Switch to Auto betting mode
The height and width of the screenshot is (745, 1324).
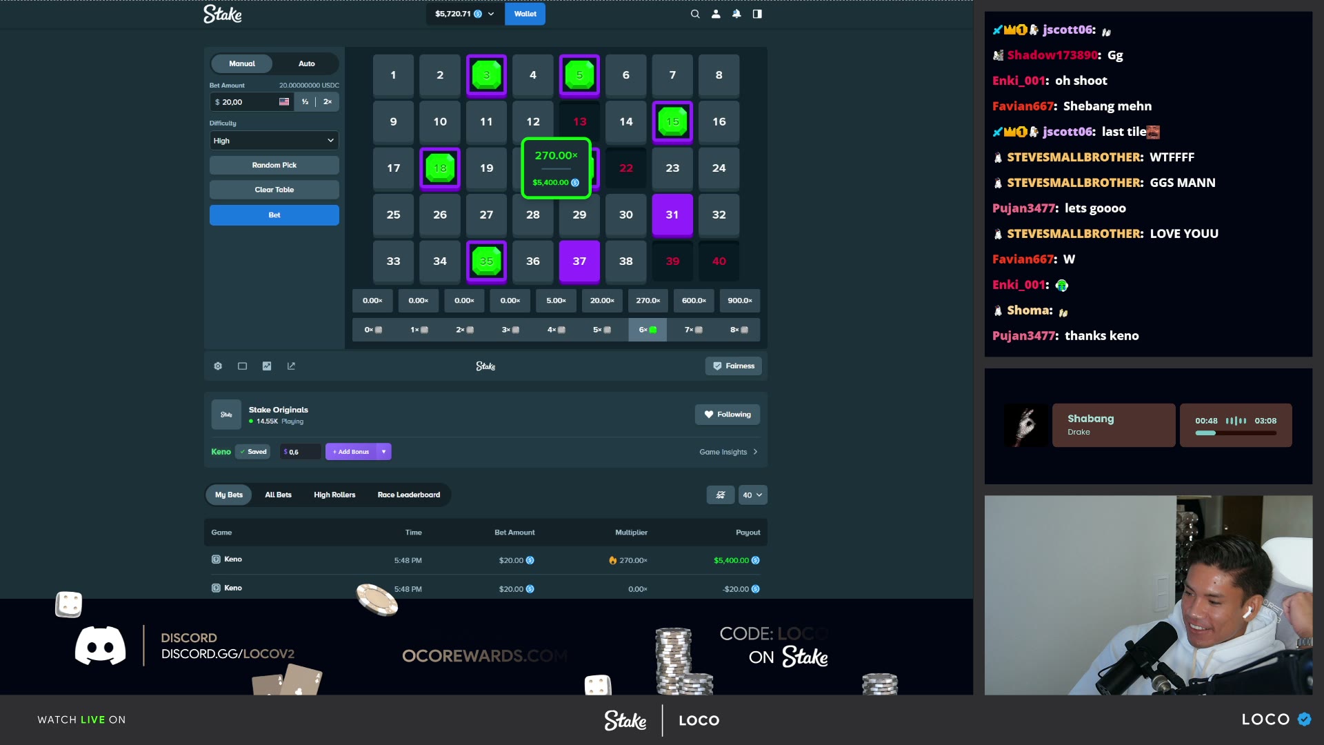307,63
